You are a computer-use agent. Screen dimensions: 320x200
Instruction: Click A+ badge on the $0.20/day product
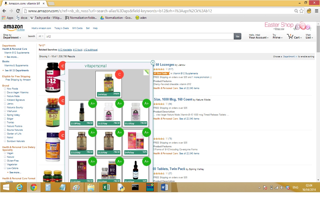(x=146, y=103)
